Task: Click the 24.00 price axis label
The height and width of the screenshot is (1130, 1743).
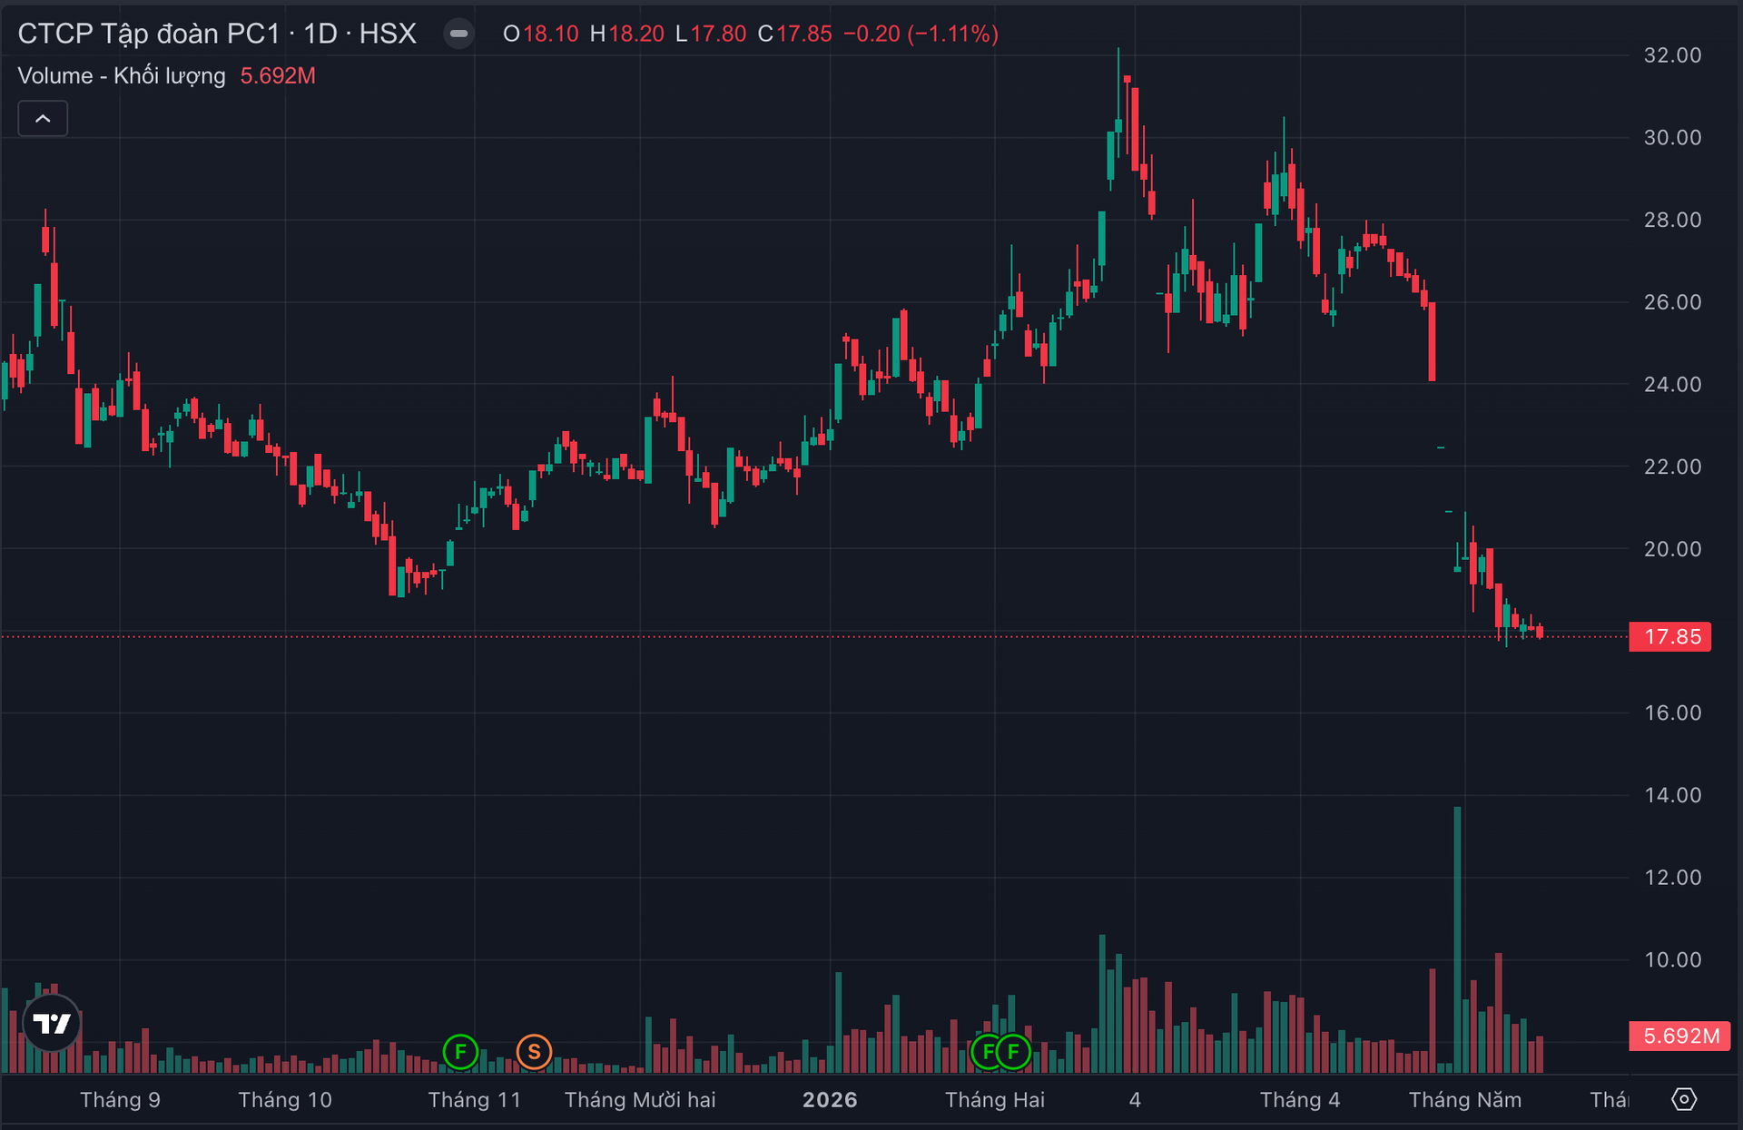Action: click(1672, 384)
